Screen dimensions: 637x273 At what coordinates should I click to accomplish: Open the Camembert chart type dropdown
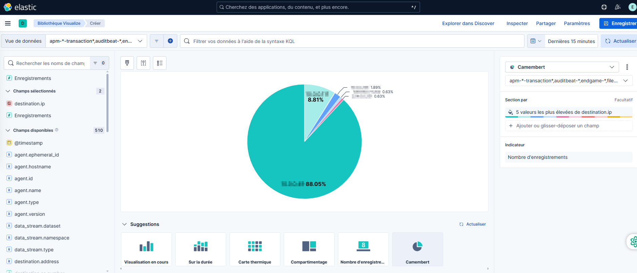[562, 67]
